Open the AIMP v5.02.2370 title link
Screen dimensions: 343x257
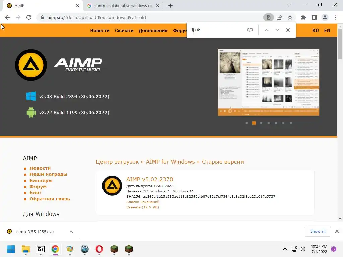point(150,179)
